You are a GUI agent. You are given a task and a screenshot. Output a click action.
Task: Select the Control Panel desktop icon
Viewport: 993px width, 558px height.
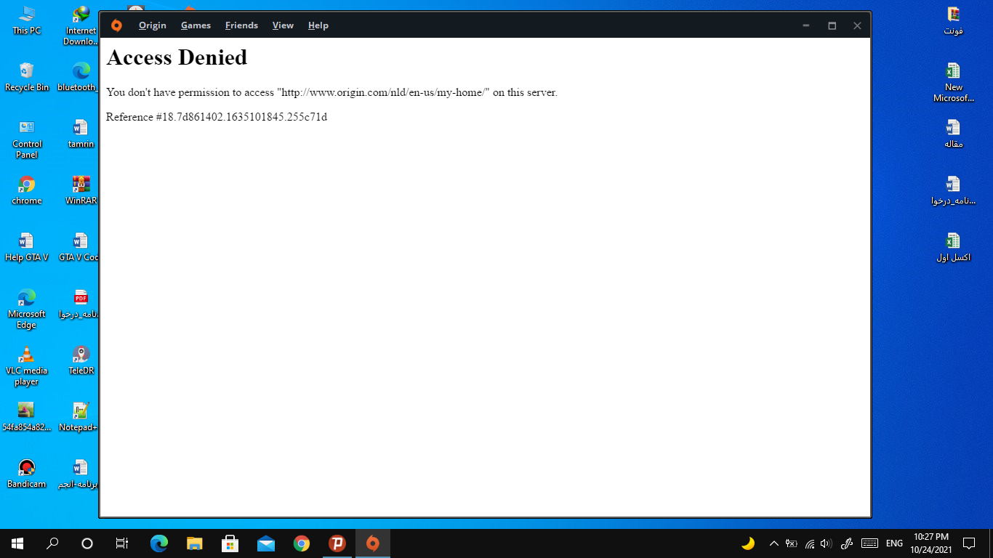pos(27,139)
